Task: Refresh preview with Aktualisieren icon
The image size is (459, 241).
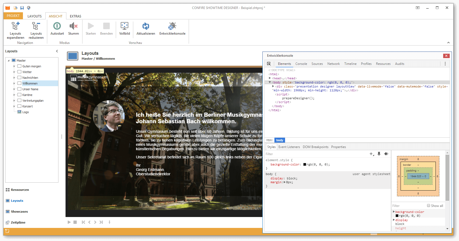Action: pos(146,26)
